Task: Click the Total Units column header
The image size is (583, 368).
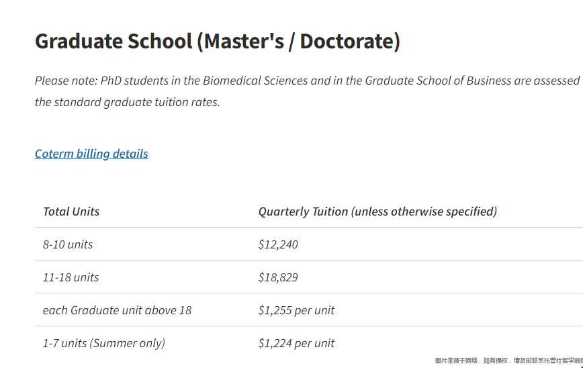Action: (71, 212)
